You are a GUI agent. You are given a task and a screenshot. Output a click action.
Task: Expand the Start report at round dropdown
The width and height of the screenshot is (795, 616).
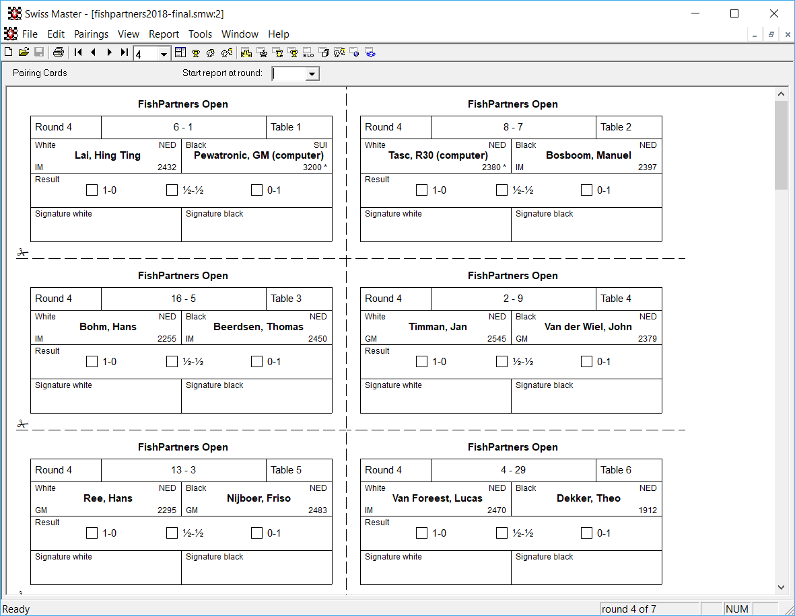point(312,74)
